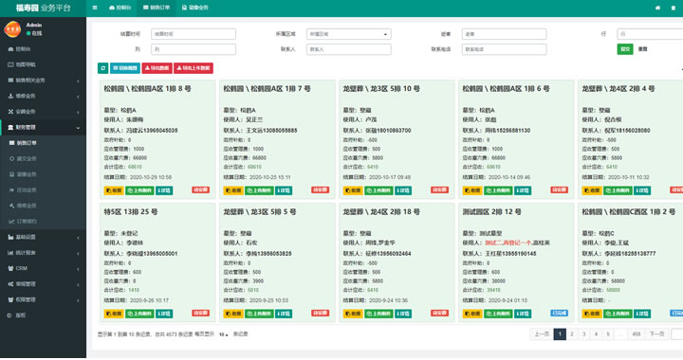Expand the 销售相关业务 sidebar section

click(x=43, y=81)
